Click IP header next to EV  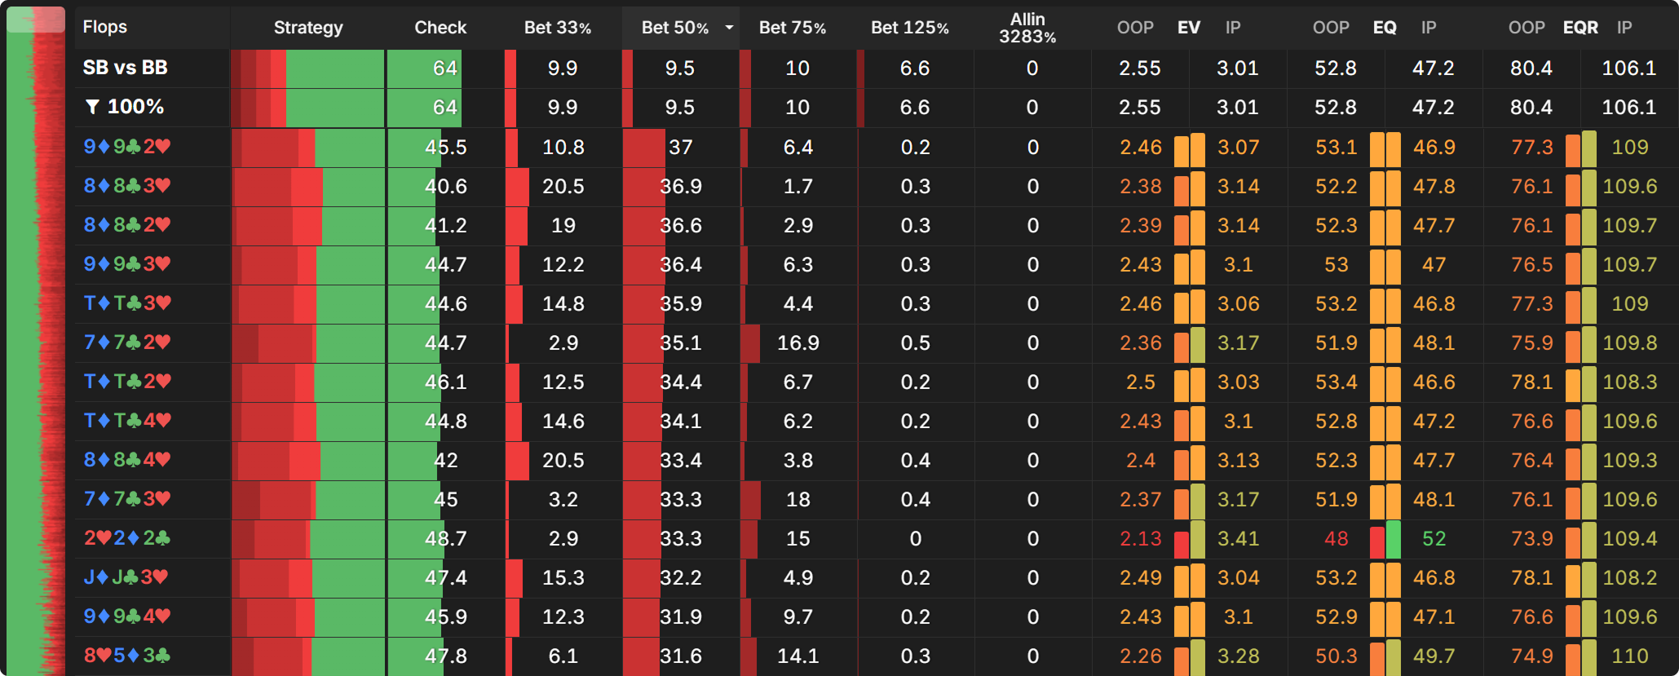pos(1233,28)
